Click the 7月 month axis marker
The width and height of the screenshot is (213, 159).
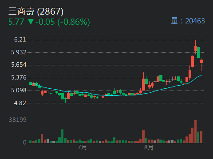click(x=82, y=147)
